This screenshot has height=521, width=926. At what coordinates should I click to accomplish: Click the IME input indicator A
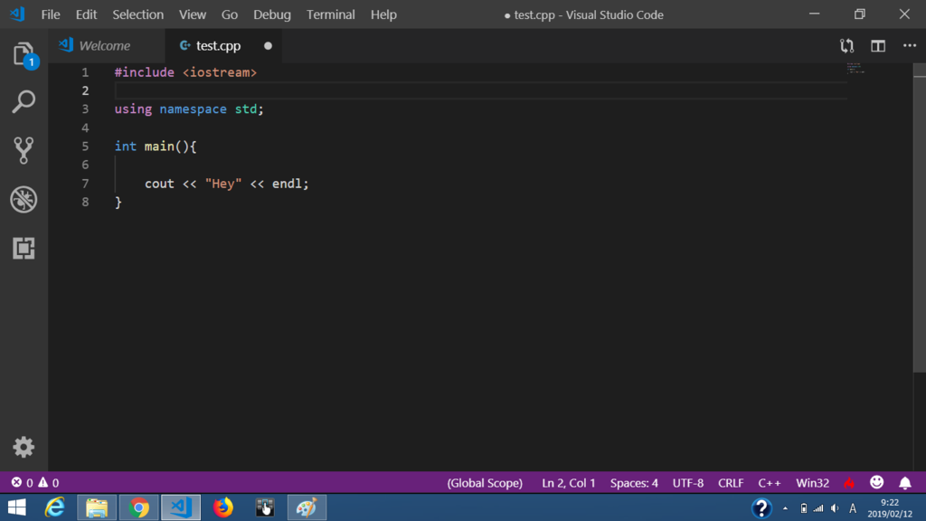tap(853, 508)
